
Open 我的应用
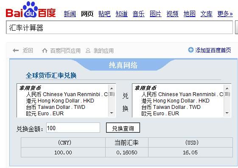pos(104,51)
